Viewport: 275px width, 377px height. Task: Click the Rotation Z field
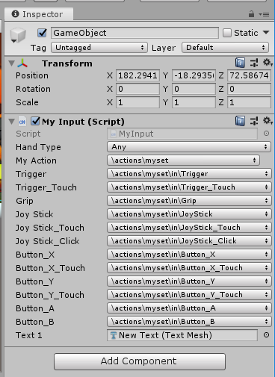249,89
